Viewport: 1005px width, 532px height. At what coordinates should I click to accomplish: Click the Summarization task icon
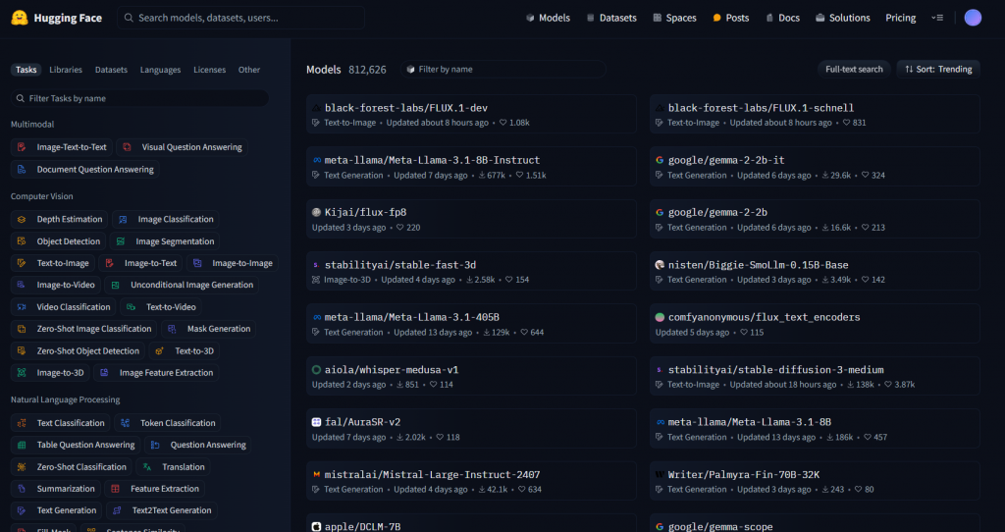22,489
